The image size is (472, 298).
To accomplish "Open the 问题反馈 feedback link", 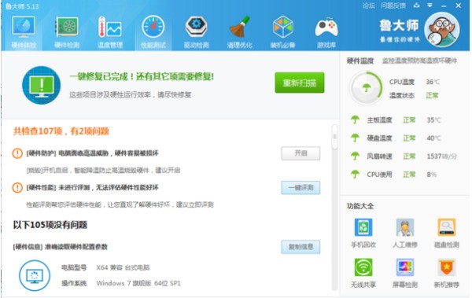I will pyautogui.click(x=393, y=6).
